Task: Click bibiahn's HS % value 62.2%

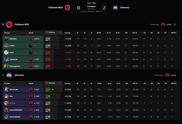Action: click(135, 39)
